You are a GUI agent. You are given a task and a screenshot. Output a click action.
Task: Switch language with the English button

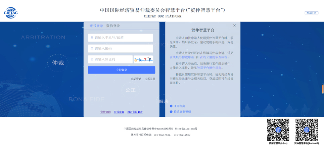click(x=311, y=13)
